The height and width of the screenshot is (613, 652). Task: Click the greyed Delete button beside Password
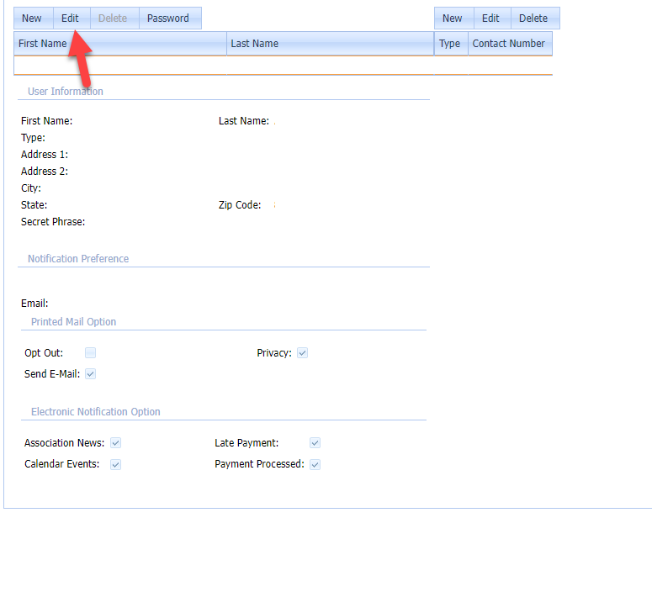[x=114, y=18]
